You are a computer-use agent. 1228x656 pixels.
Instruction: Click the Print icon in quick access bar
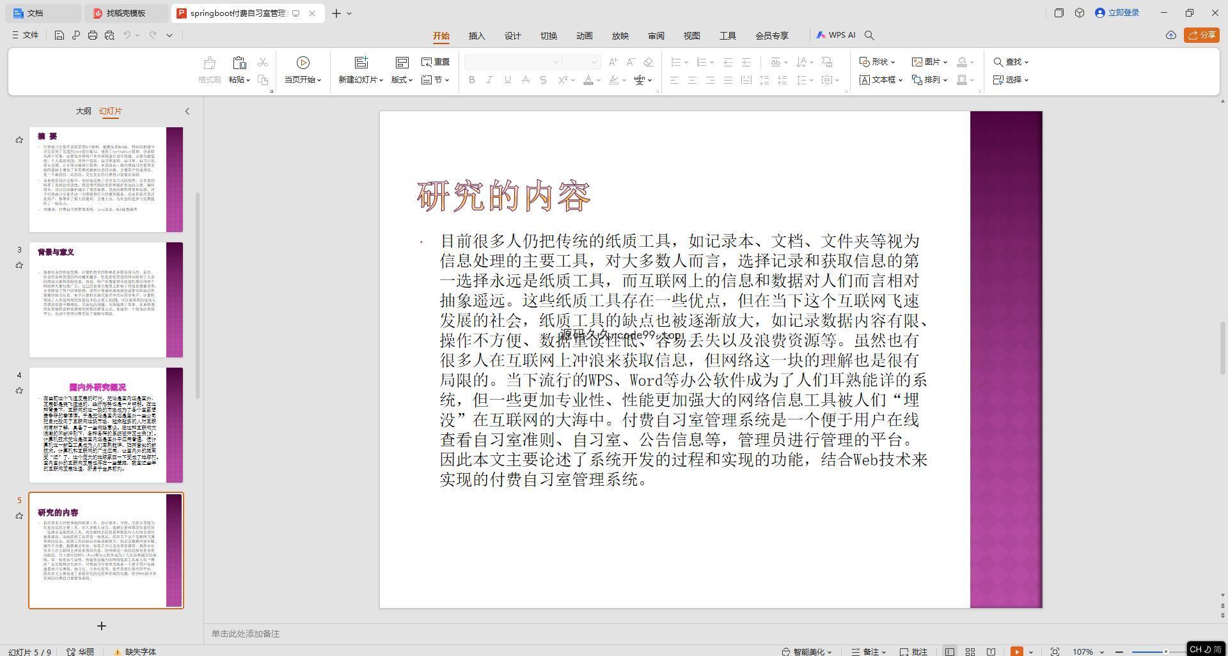click(93, 35)
